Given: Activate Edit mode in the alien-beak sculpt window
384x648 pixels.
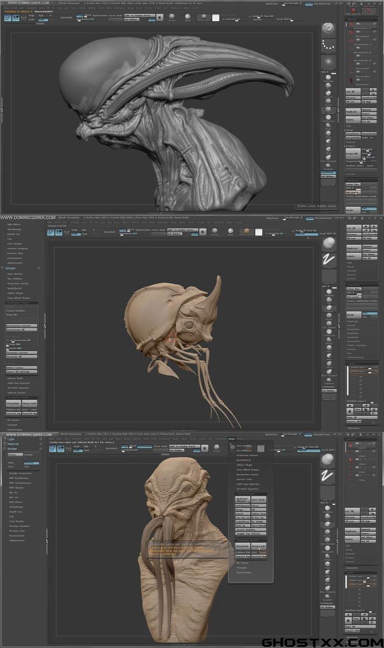Looking at the screenshot, I should tap(8, 18).
